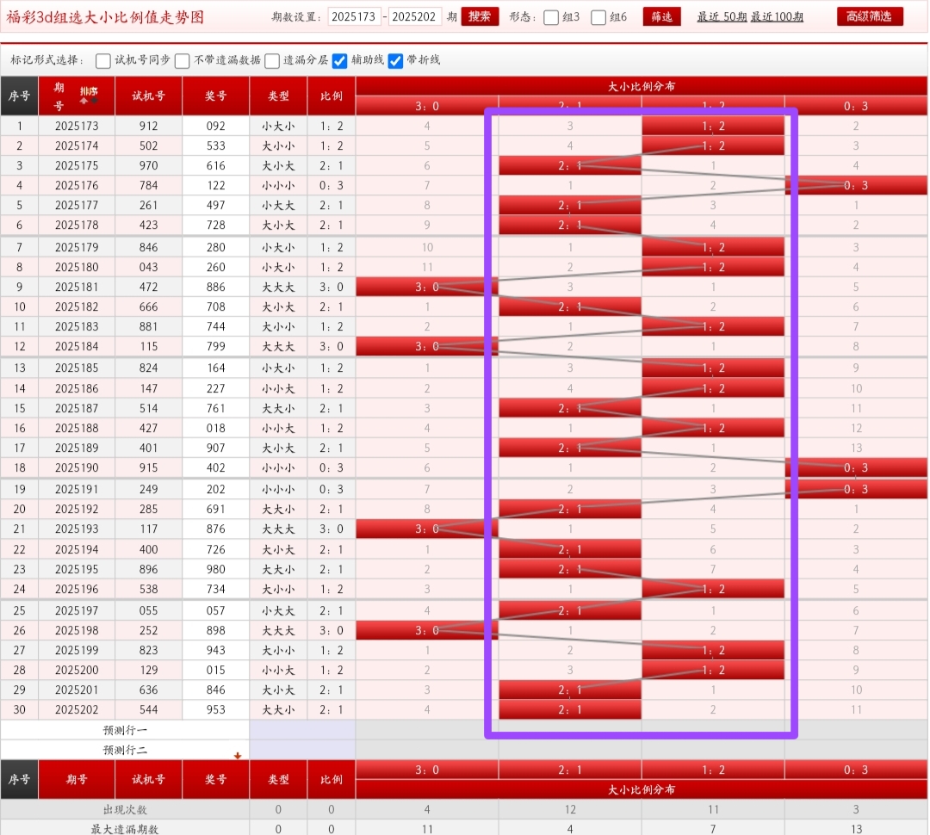The width and height of the screenshot is (930, 835).
Task: Open 高级筛选 advanced filter
Action: 870,16
